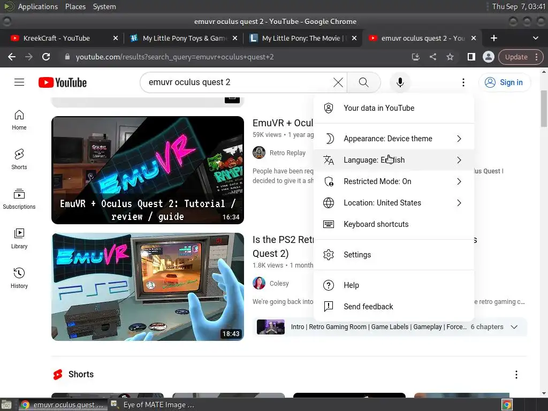Click inside the YouTube search field

(x=238, y=82)
